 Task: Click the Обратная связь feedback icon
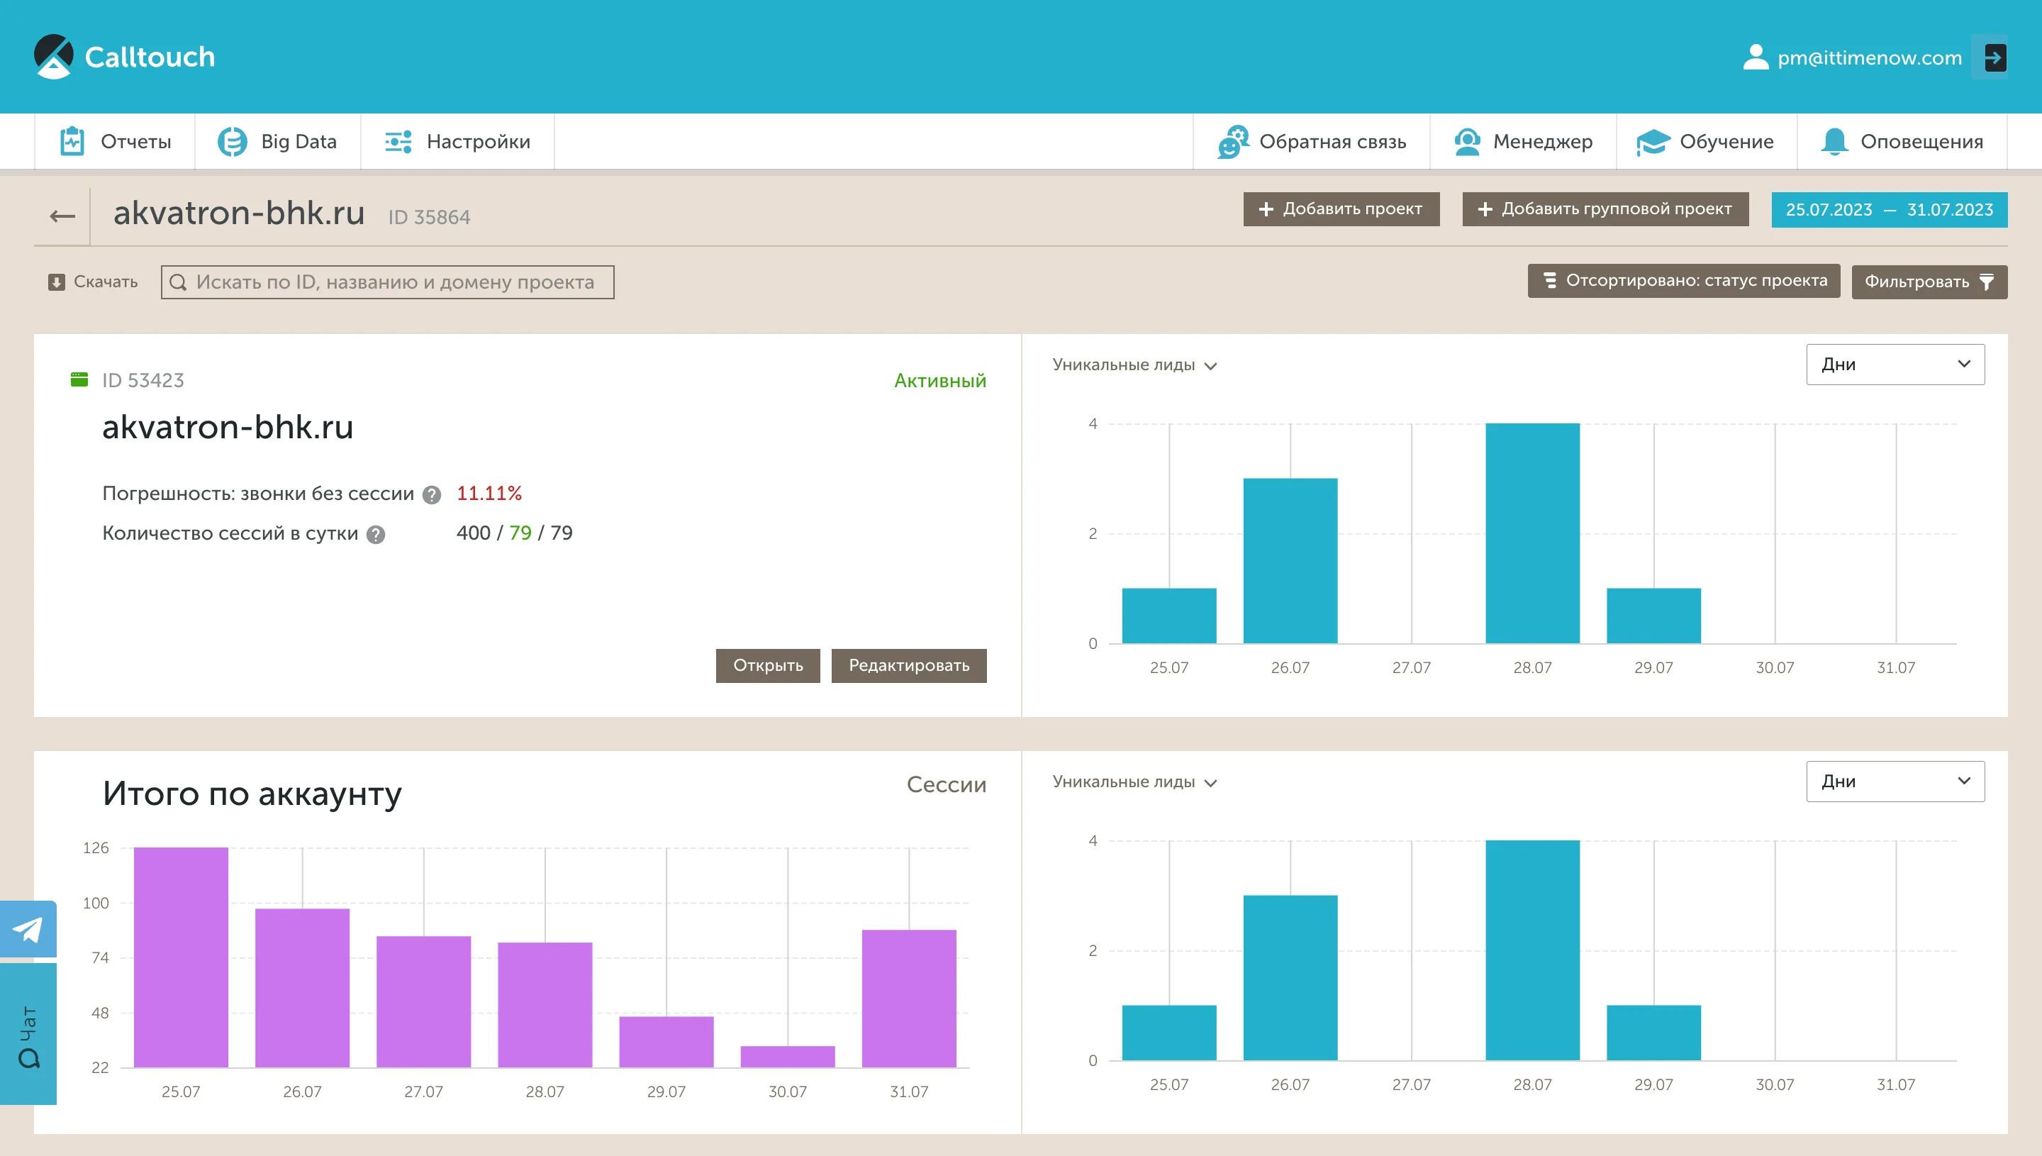point(1233,141)
